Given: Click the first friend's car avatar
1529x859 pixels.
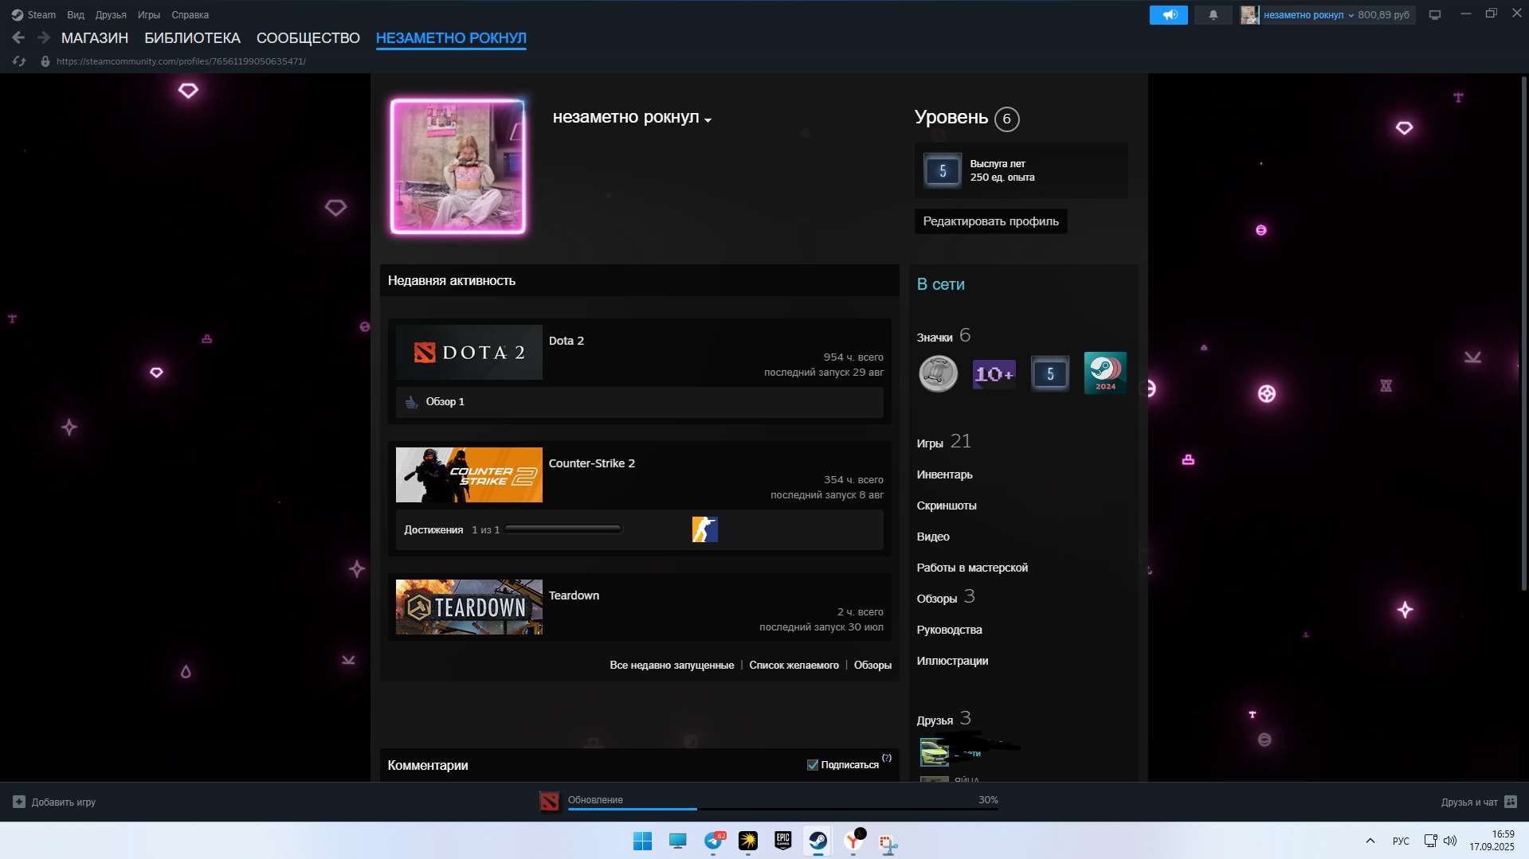Looking at the screenshot, I should 934,752.
